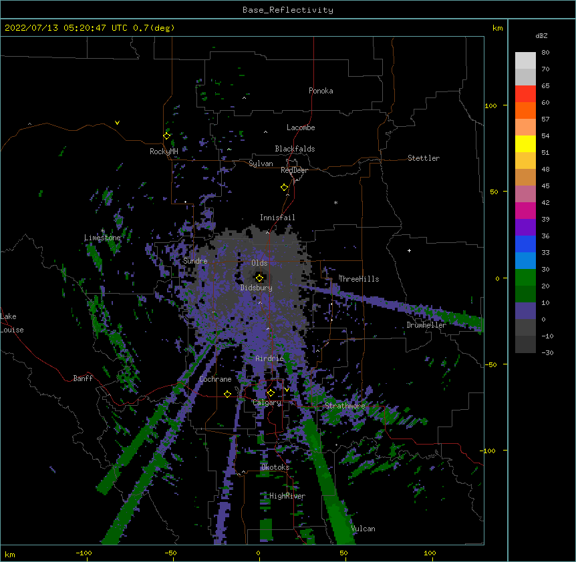Click the magenta 42 dBZ legend swatch
Screen dimensions: 576x562
(525, 210)
